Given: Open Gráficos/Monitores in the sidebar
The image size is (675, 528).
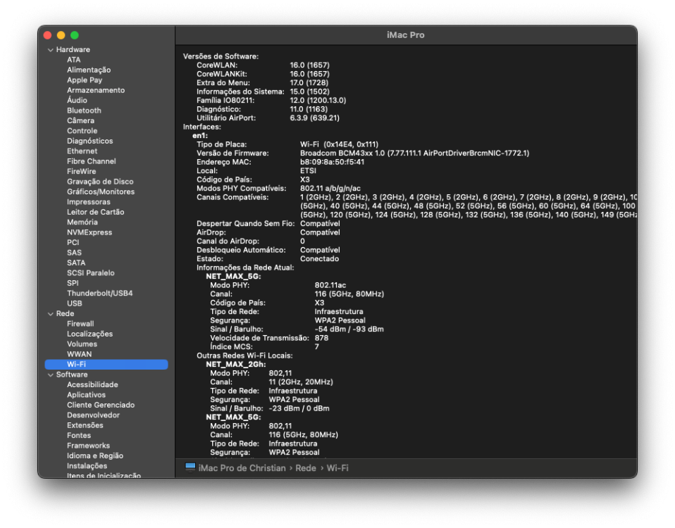Looking at the screenshot, I should pos(100,191).
